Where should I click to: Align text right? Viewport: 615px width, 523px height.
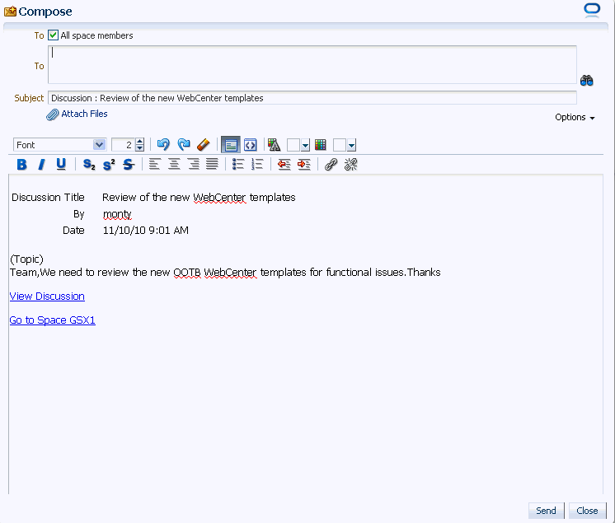194,164
